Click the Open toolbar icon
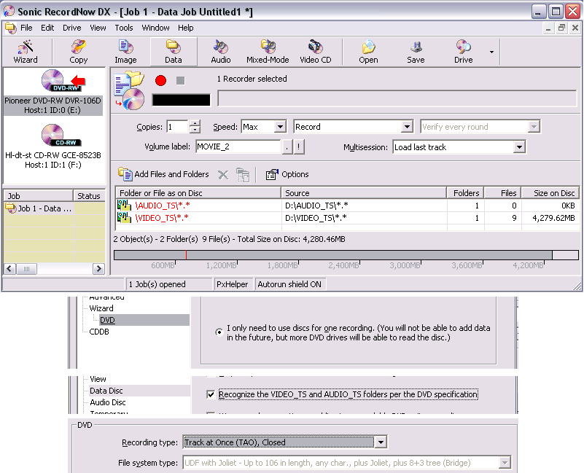This screenshot has height=473, width=584. tap(368, 52)
